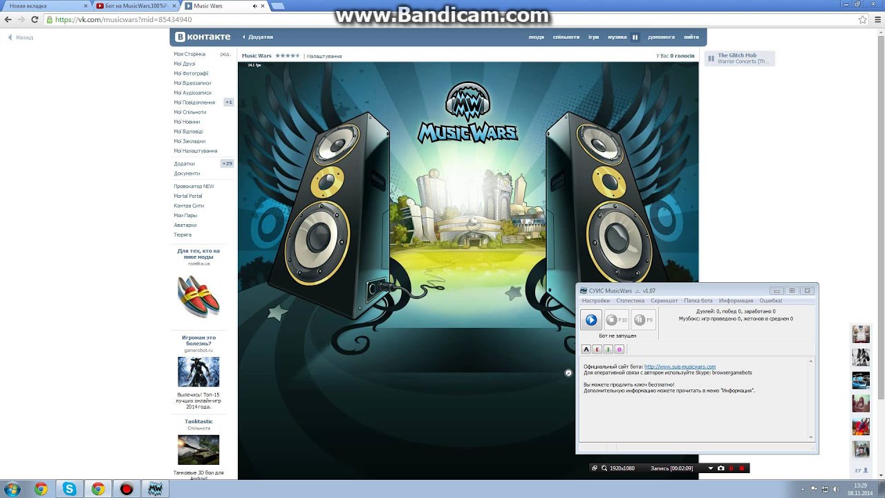Open Тюряга app link

(x=183, y=235)
